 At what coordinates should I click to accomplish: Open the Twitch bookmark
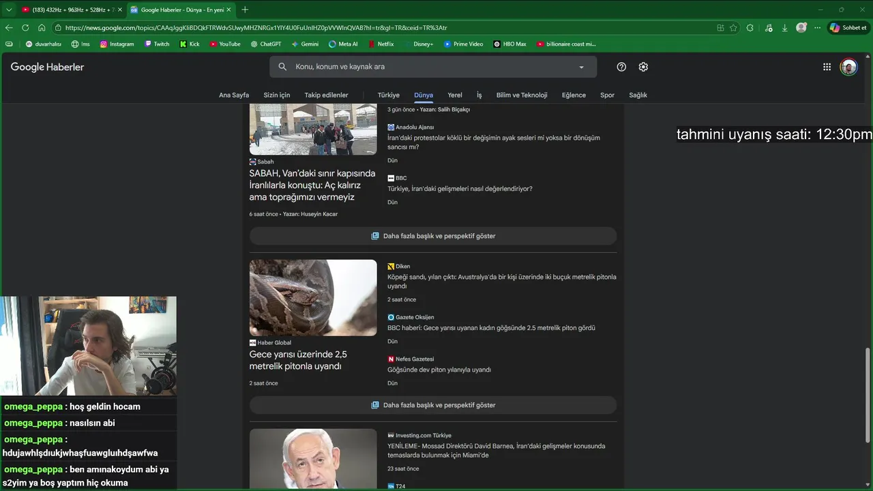(x=157, y=44)
